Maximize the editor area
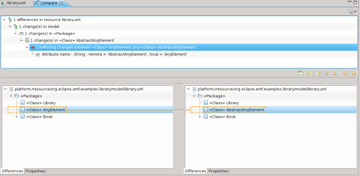 355,2
